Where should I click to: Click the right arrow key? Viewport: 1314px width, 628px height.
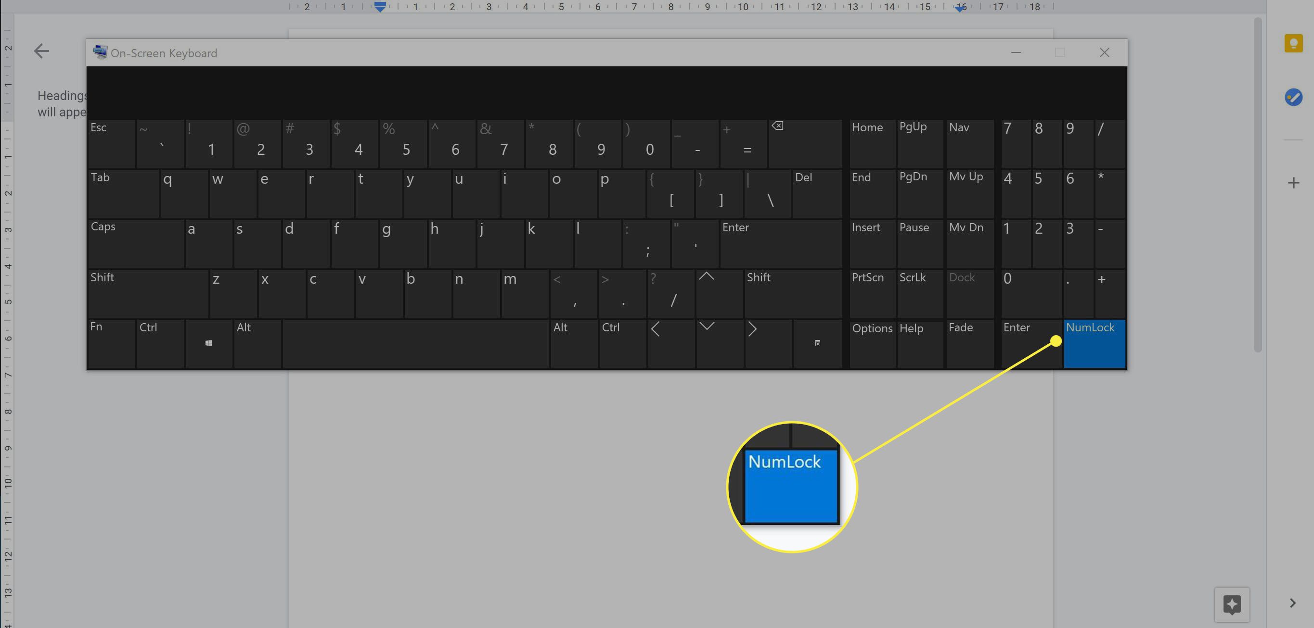click(x=768, y=343)
